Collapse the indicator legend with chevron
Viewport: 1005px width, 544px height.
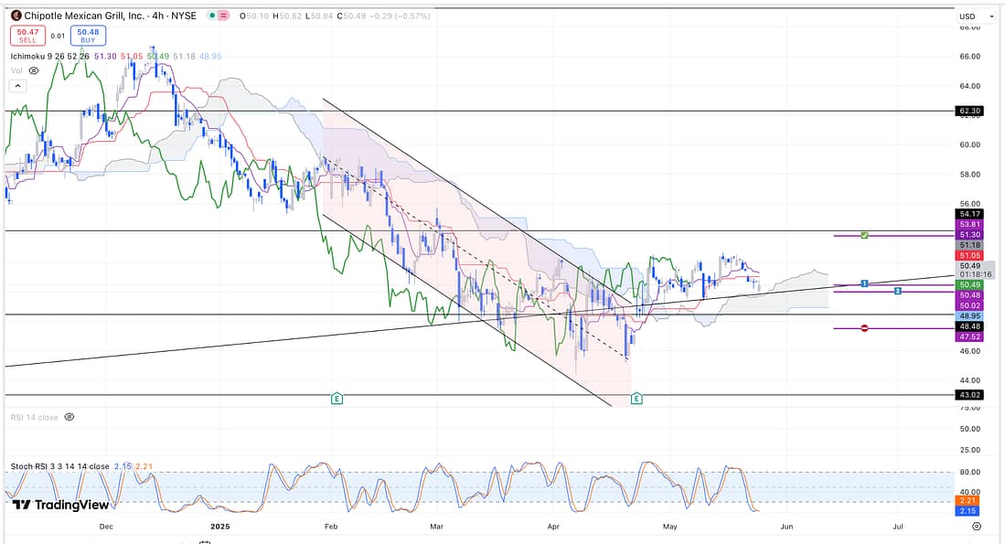[17, 86]
